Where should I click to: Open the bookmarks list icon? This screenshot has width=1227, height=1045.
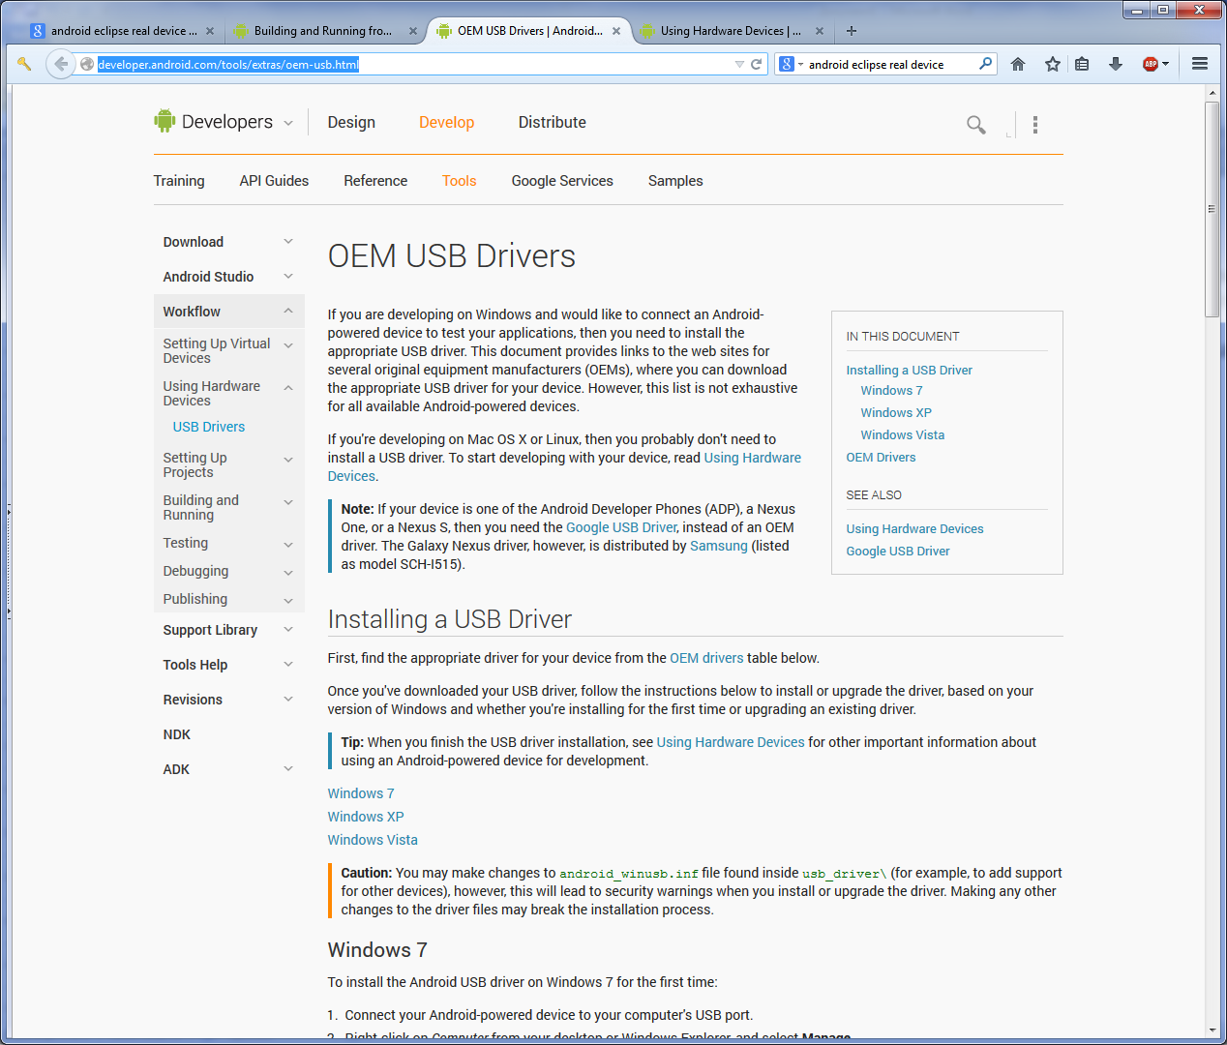(1082, 64)
